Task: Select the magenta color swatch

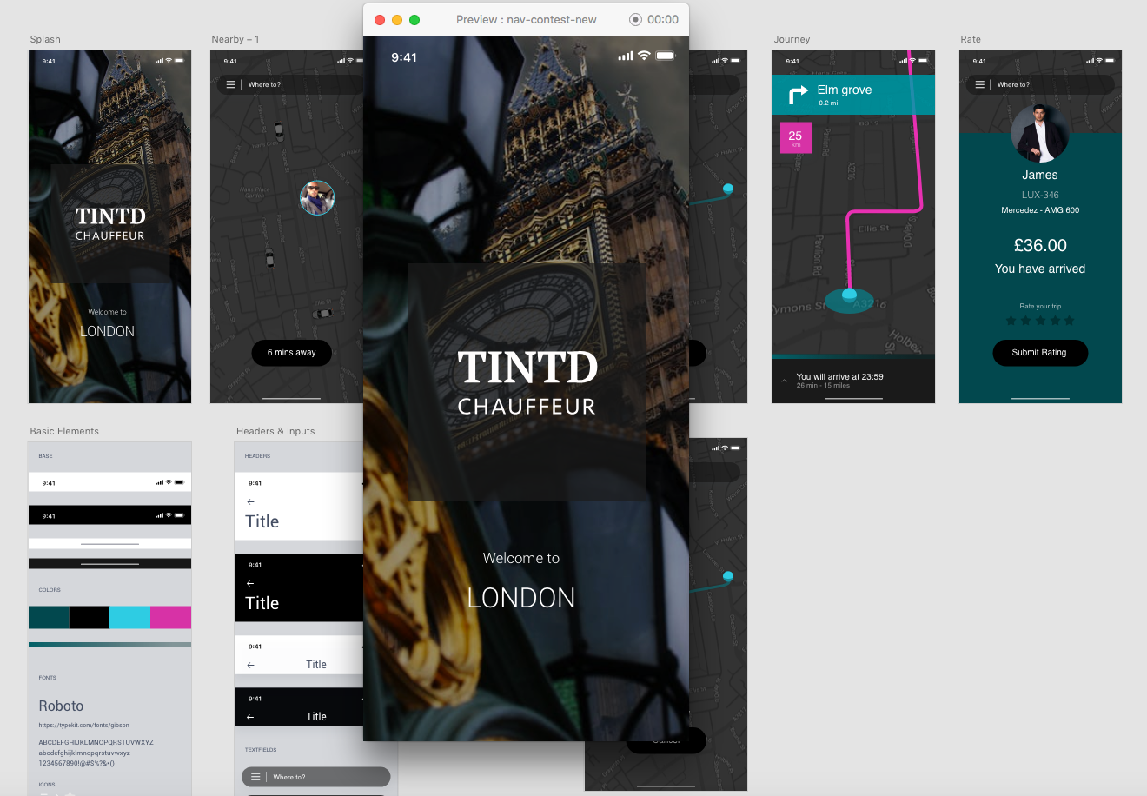Action: click(170, 618)
